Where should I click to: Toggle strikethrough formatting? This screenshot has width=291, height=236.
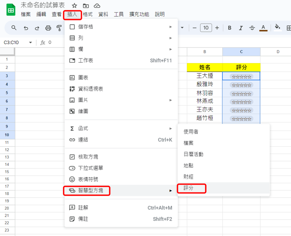pos(252,28)
